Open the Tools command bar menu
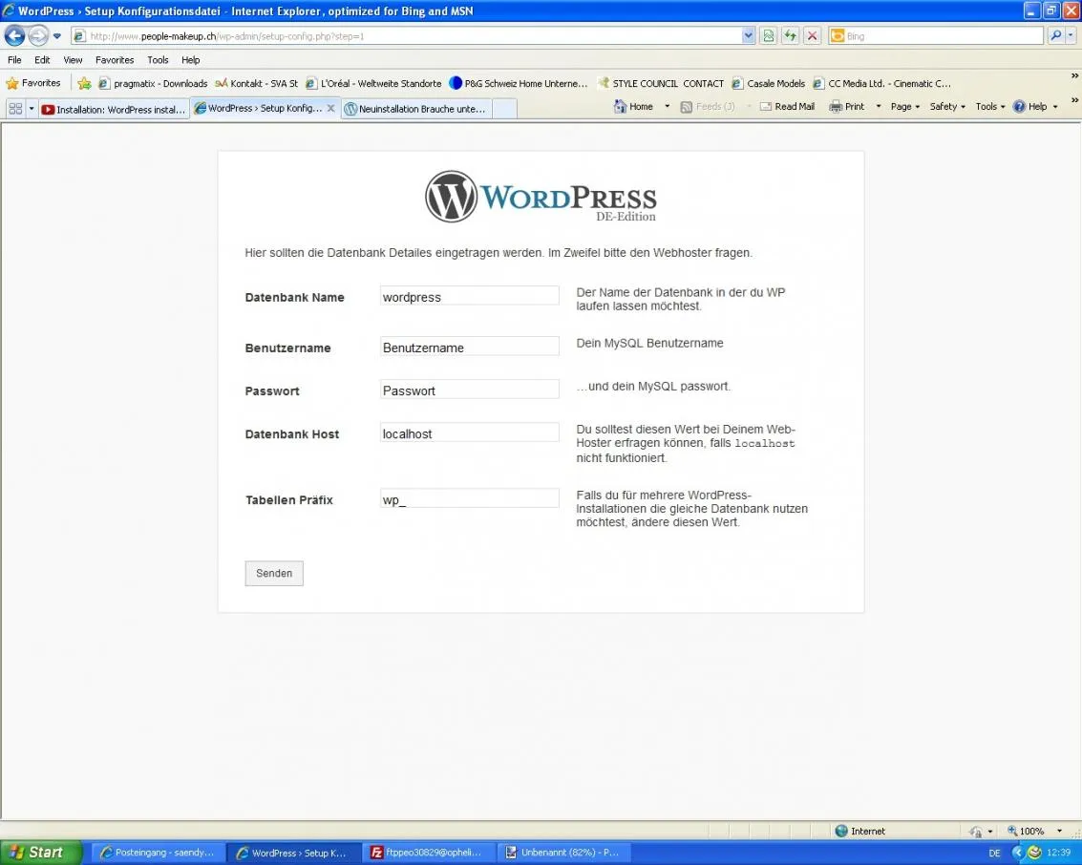 [x=990, y=106]
